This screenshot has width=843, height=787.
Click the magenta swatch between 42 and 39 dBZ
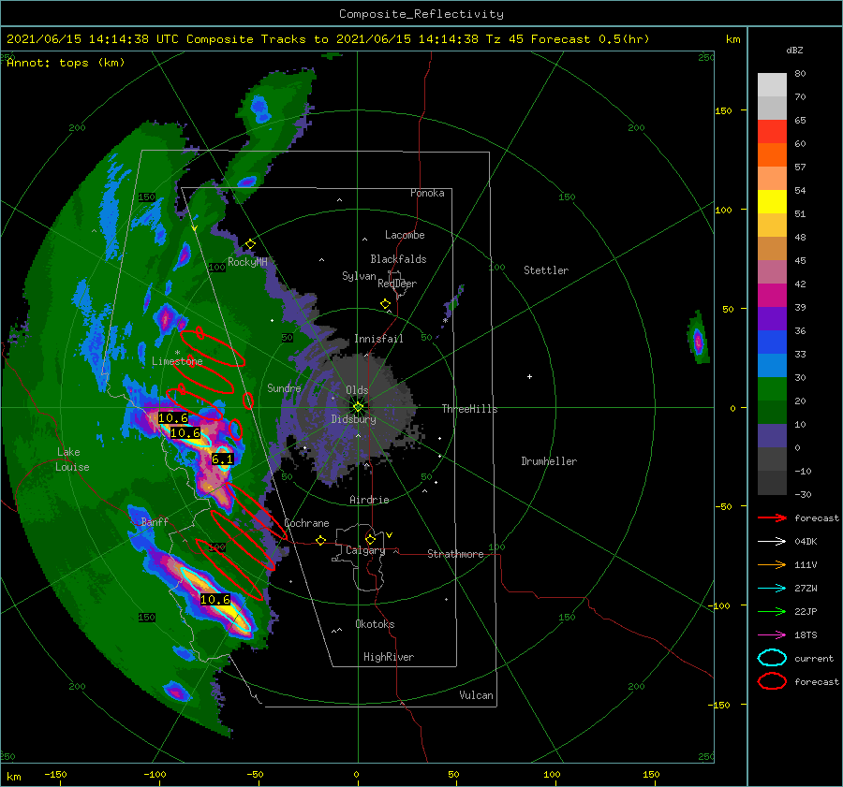pyautogui.click(x=772, y=296)
